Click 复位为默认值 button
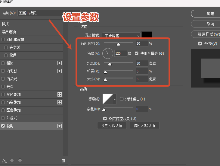Screen dimensions: 220x166 [144, 126]
